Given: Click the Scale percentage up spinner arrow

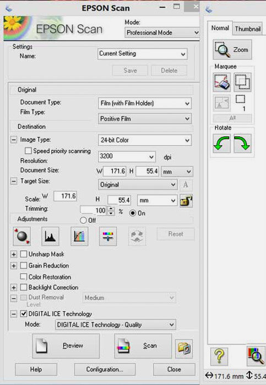Looking at the screenshot, I should (111, 208).
